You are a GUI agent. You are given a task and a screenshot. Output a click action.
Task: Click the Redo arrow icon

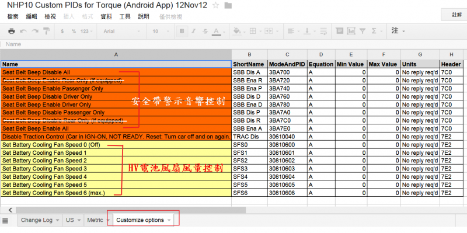pos(35,31)
